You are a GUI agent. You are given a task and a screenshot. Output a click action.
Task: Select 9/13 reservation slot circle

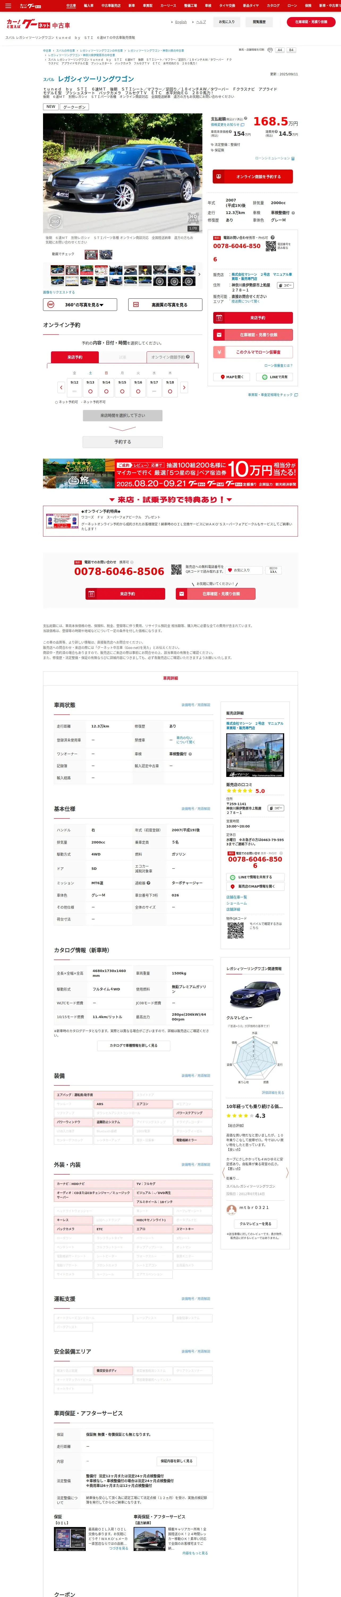coord(90,392)
